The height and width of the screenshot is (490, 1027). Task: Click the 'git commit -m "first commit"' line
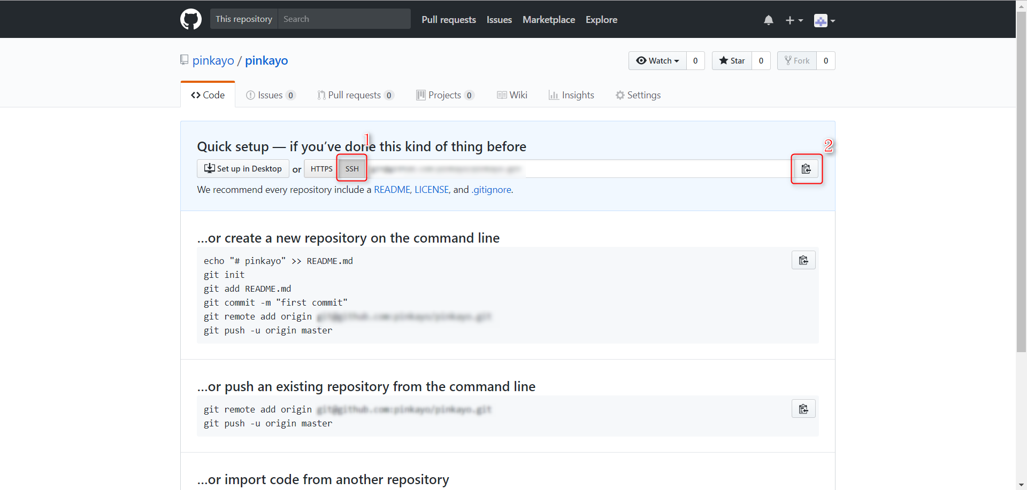[x=275, y=302]
